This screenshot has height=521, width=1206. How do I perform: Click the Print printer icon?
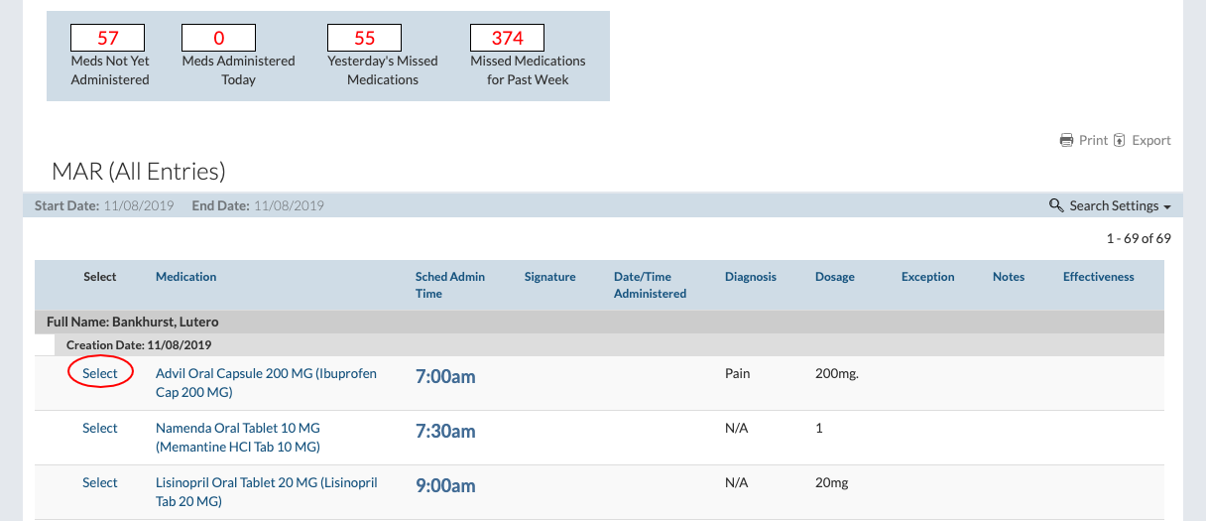[x=1066, y=140]
